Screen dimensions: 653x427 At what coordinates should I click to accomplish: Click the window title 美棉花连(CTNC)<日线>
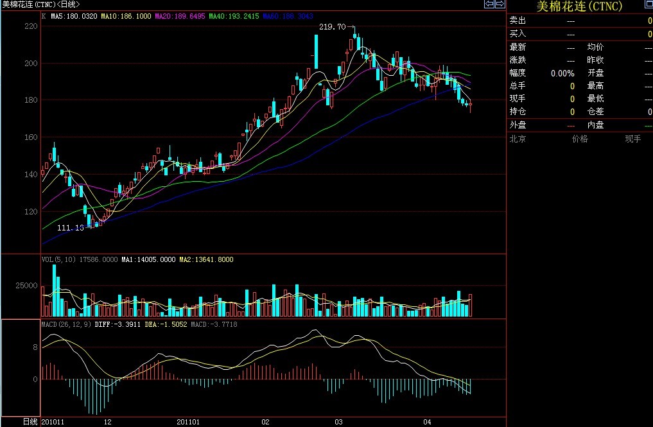tap(40, 4)
